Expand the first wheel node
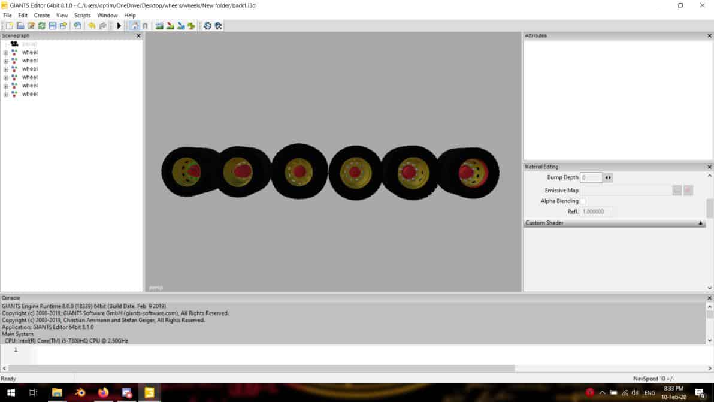This screenshot has width=714, height=402. coord(6,53)
